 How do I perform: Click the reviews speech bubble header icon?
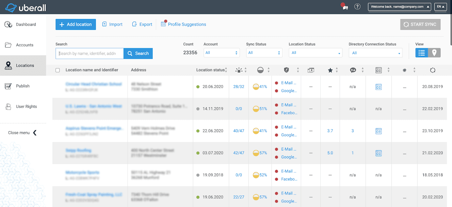point(353,70)
